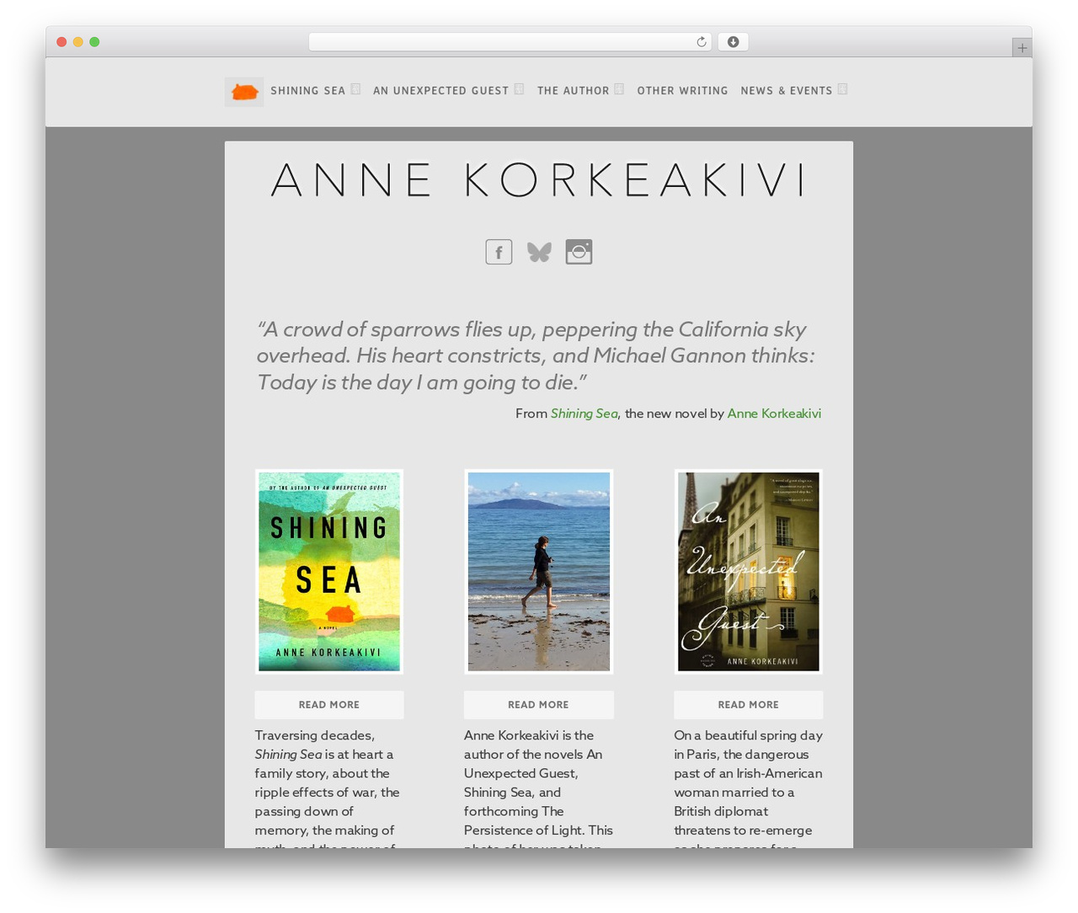Click the browser download arrow icon

tap(733, 42)
